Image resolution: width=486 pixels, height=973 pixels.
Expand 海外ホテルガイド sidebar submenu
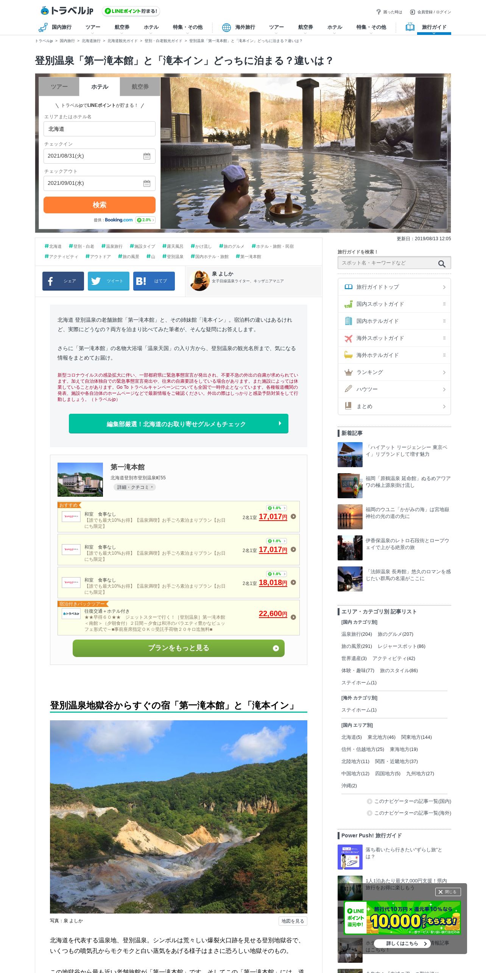pyautogui.click(x=444, y=355)
